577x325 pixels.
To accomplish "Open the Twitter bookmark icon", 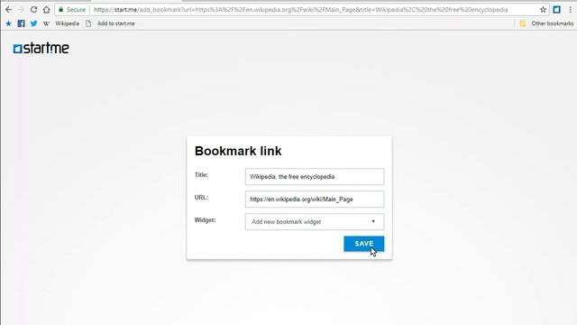I will click(x=34, y=23).
